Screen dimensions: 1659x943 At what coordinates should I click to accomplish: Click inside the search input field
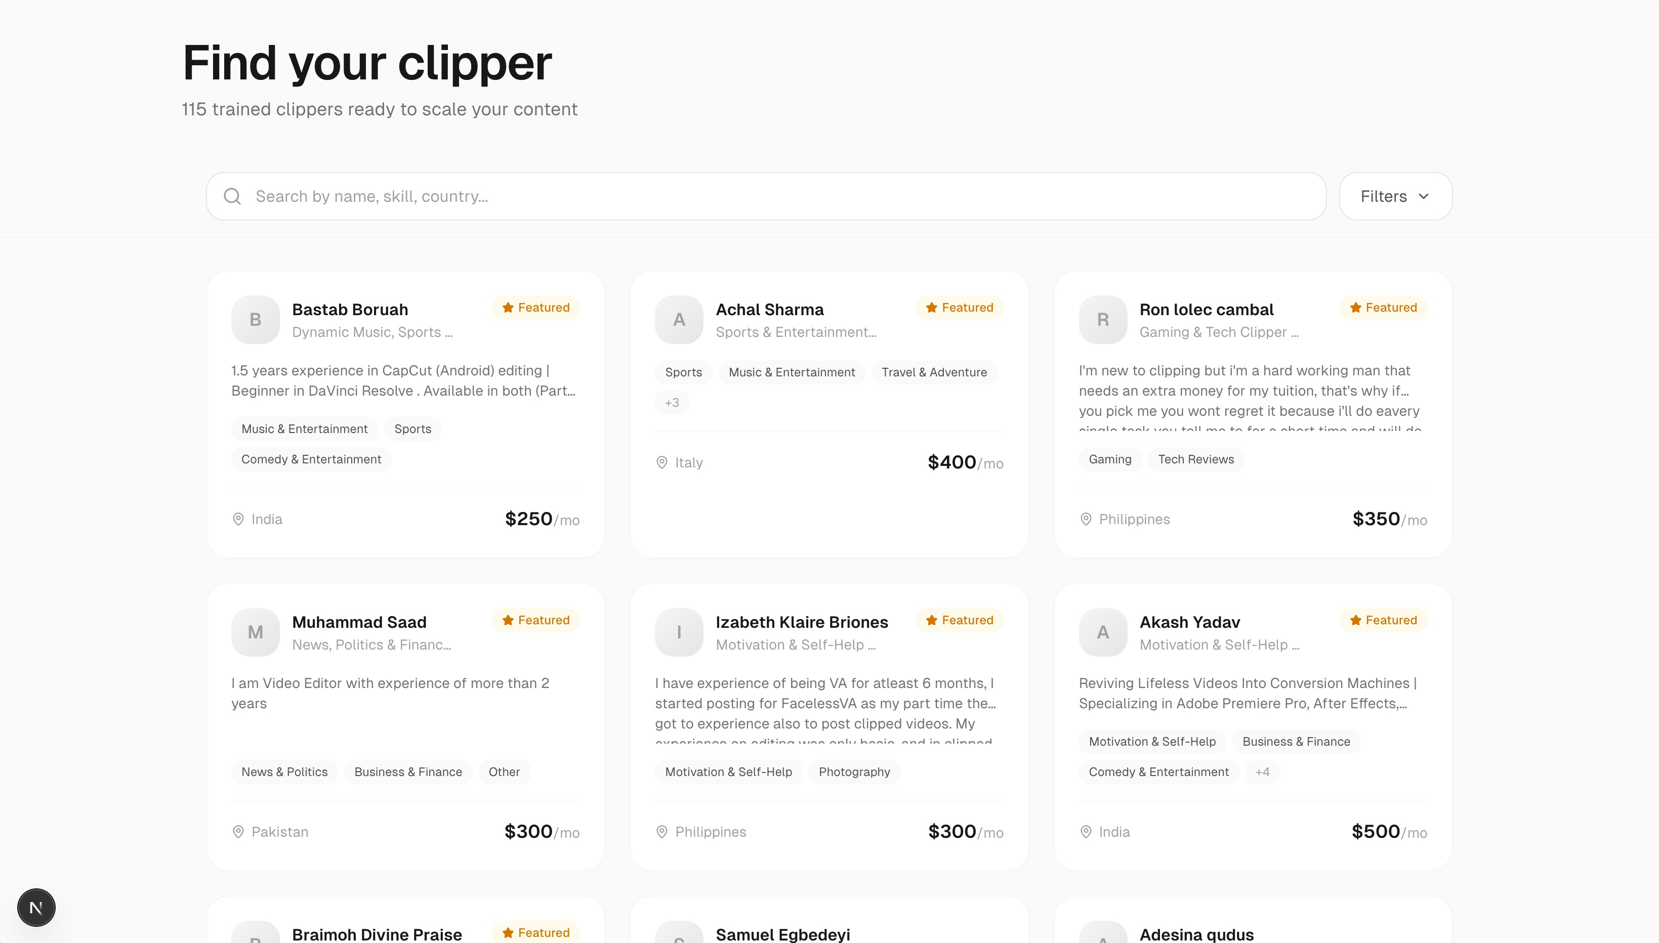click(583, 196)
